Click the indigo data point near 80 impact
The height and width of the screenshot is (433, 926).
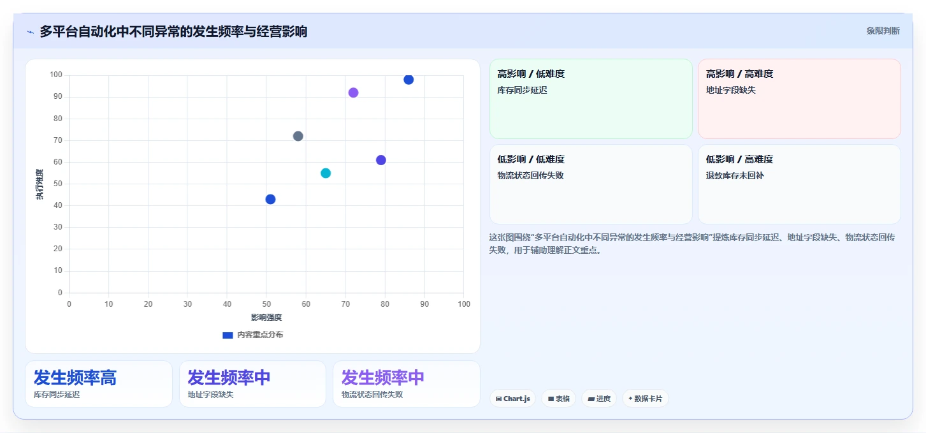pos(380,160)
